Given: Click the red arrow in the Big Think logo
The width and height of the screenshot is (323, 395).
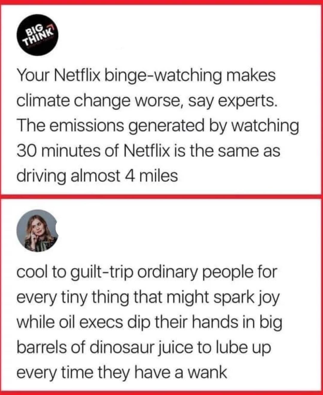Looking at the screenshot, I should point(51,30).
